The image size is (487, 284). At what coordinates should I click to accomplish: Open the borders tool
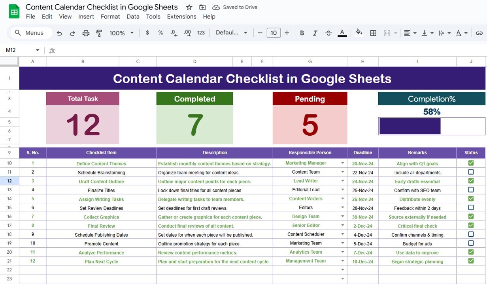[373, 33]
